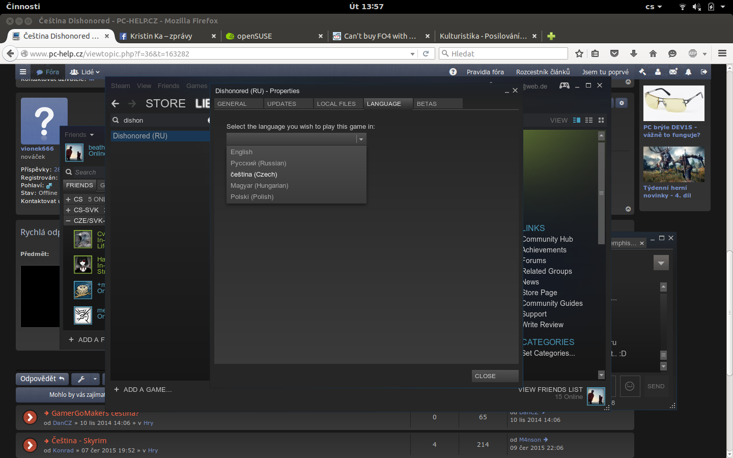Click the Steam back arrow
The image size is (733, 458).
point(116,103)
